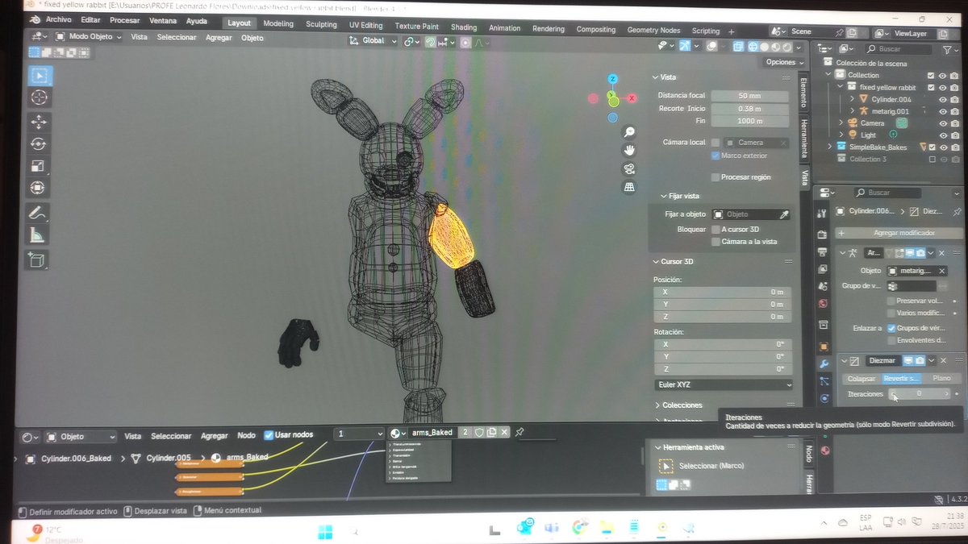Hide the Camera object with its eye icon
Viewport: 968px width, 544px height.
[943, 123]
